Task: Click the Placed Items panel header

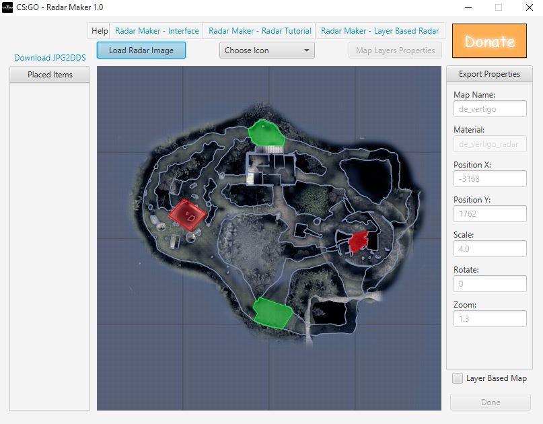Action: [50, 75]
